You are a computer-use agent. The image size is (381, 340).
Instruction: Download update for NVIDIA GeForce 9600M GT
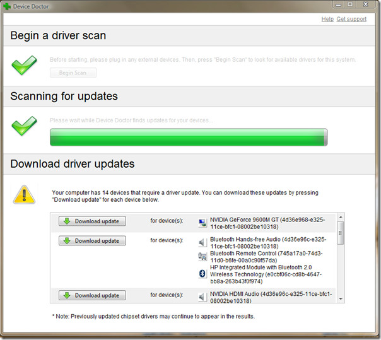coord(92,221)
